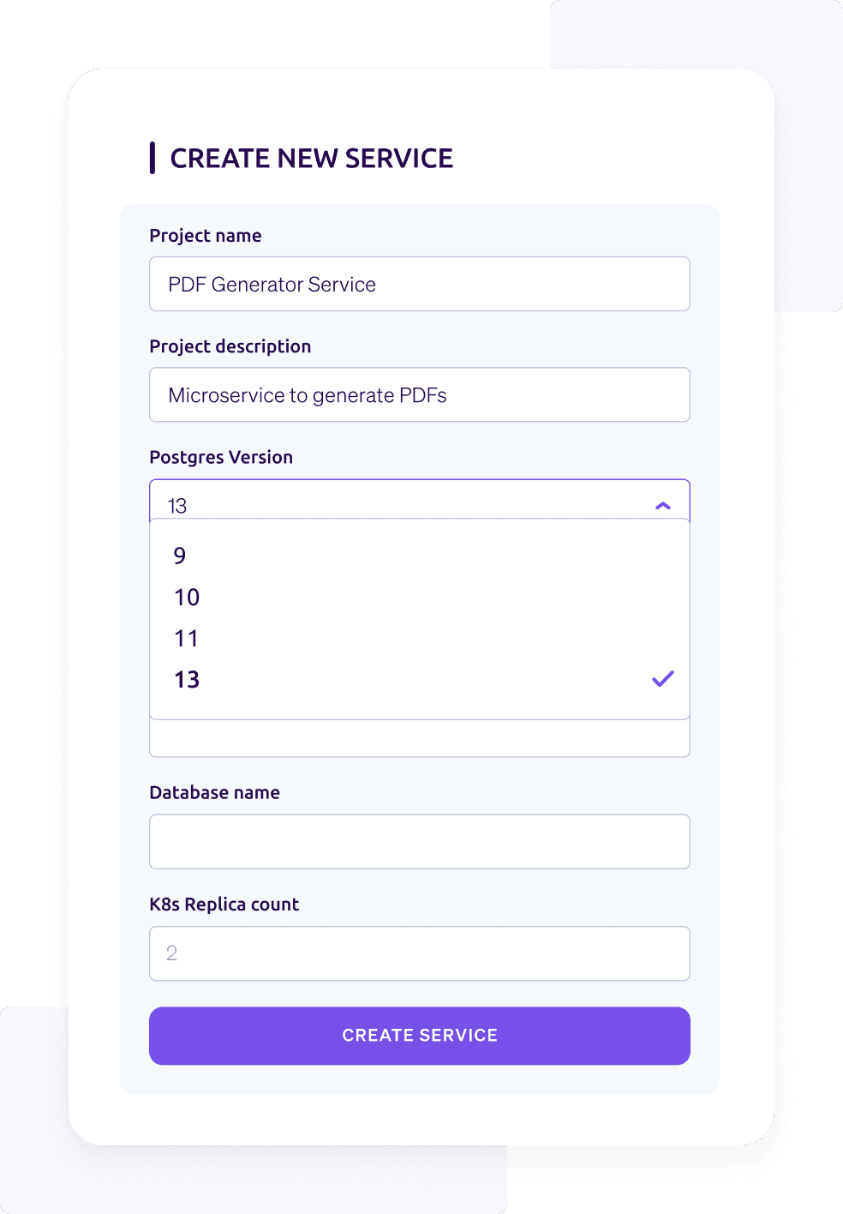
Task: Click the Project description input field
Action: coord(420,394)
